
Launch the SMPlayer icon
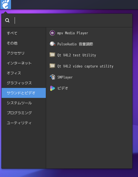pos(52,77)
